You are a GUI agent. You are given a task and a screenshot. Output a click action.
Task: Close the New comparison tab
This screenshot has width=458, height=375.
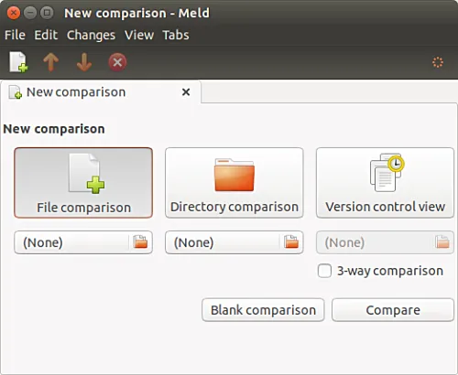tap(186, 91)
